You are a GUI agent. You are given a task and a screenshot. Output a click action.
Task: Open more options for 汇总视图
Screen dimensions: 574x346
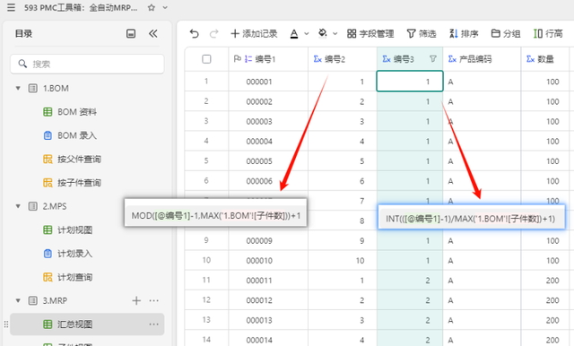(153, 324)
